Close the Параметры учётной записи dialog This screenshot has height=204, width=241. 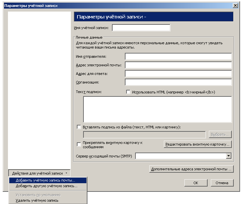235,6
